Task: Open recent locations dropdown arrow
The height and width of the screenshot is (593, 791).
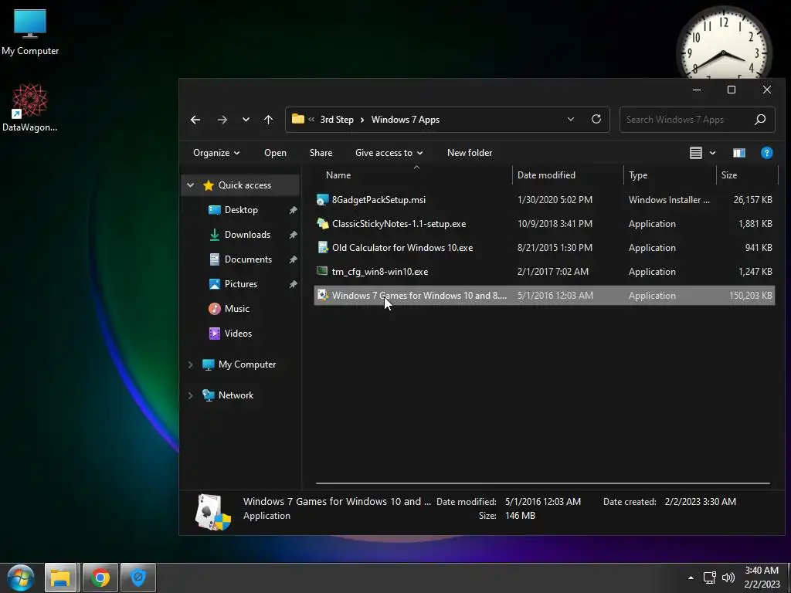Action: [246, 120]
